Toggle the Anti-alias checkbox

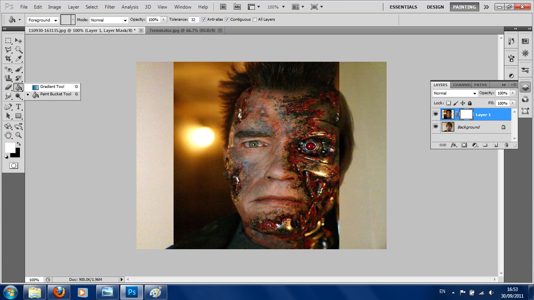click(x=204, y=20)
